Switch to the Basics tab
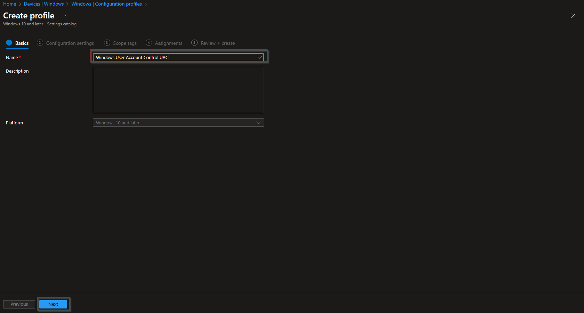The height and width of the screenshot is (313, 584). point(22,43)
